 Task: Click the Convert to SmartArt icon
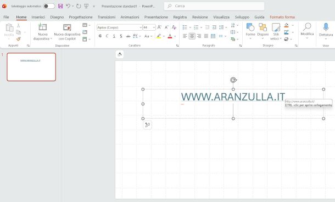pos(235,39)
